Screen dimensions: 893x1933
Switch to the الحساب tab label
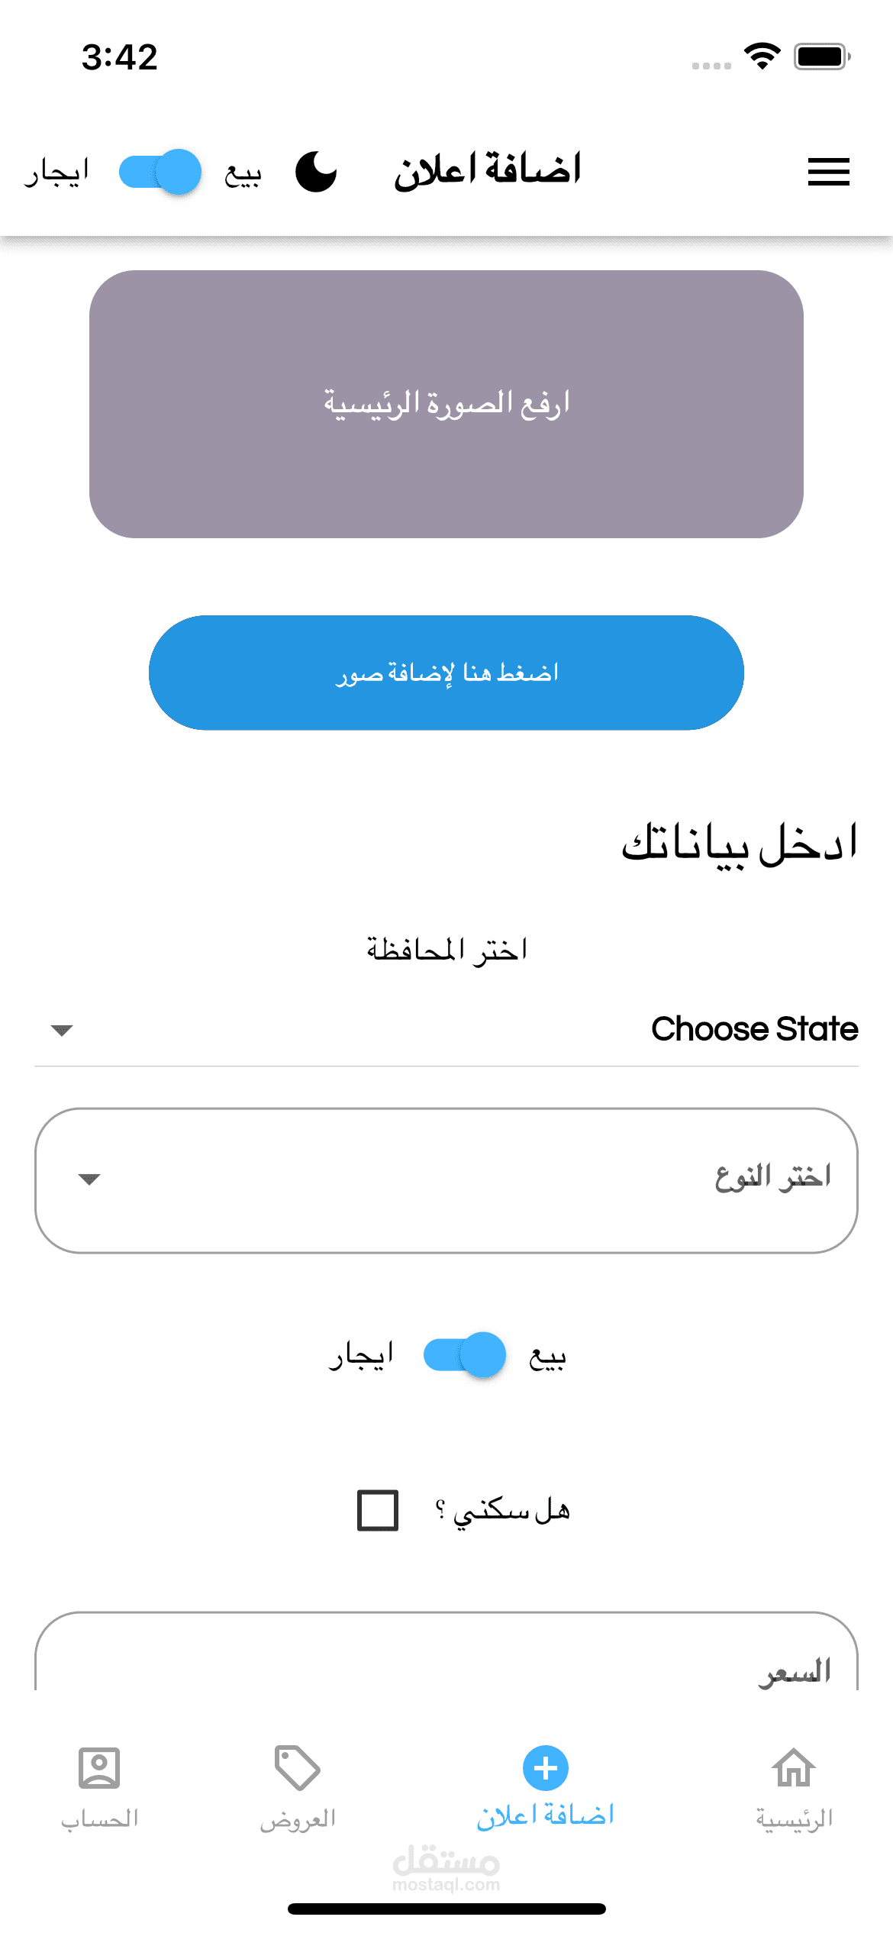click(99, 1818)
